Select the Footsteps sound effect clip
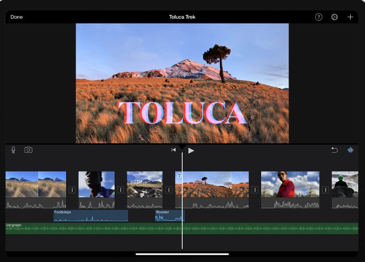Screen dimensions: 365x262 point(91,215)
